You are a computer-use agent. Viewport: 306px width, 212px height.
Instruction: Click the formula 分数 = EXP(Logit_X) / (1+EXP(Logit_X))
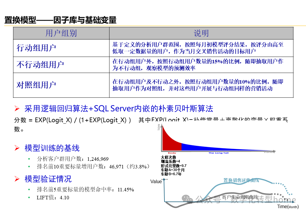pos(72,120)
